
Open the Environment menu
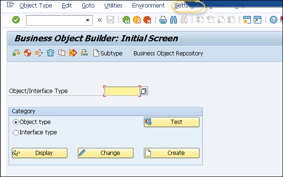tap(149, 6)
